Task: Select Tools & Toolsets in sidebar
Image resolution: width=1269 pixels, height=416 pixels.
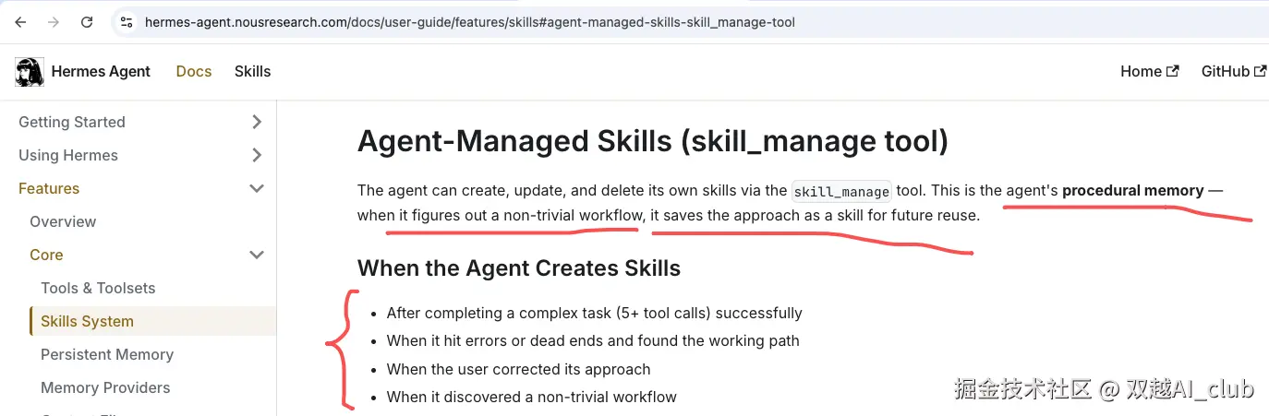Action: 98,288
